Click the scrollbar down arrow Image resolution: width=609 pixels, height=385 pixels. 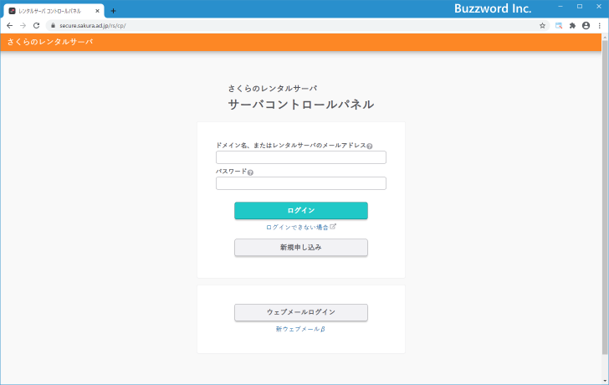click(x=605, y=381)
